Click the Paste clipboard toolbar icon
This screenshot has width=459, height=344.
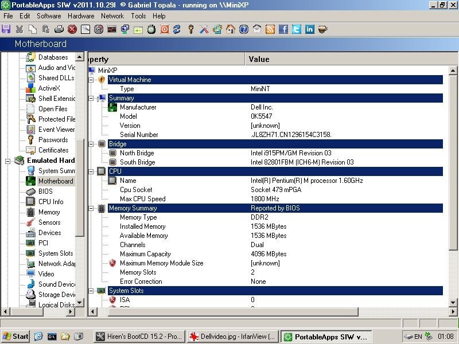click(46, 29)
